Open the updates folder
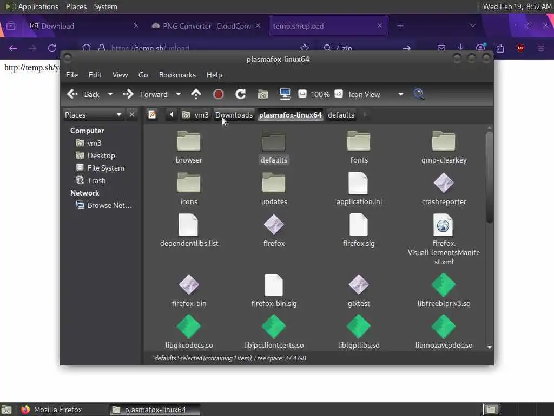Screen dimensions: 554x416 (x=274, y=189)
